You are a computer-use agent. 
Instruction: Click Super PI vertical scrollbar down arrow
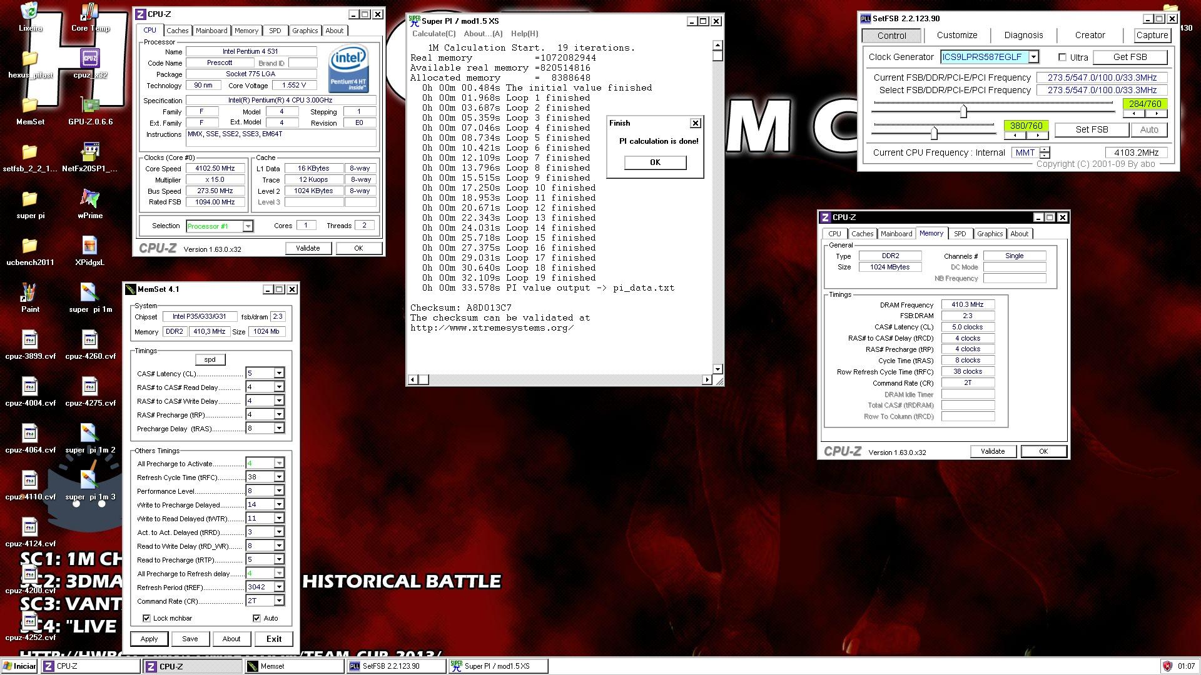tap(717, 369)
